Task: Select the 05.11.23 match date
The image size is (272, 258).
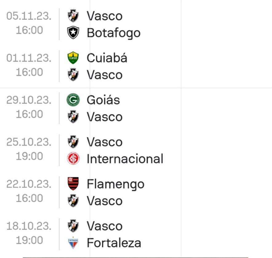Action: click(x=29, y=16)
